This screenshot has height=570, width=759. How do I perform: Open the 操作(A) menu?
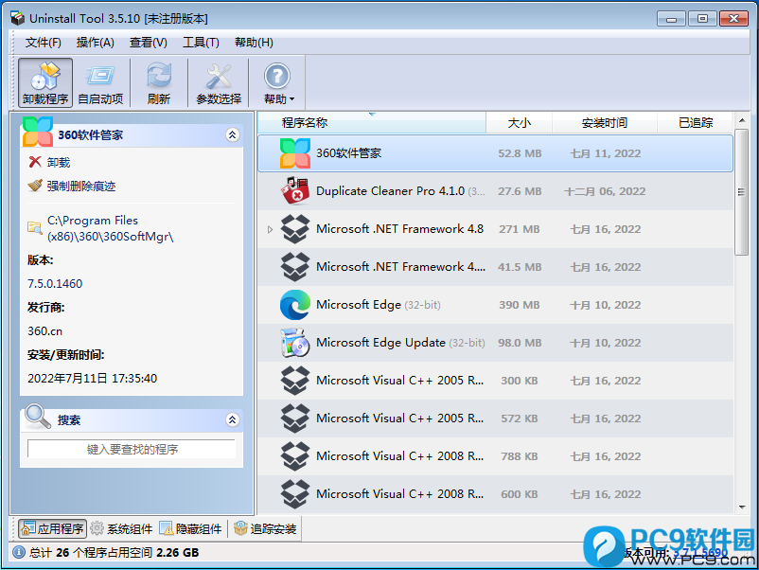click(95, 43)
